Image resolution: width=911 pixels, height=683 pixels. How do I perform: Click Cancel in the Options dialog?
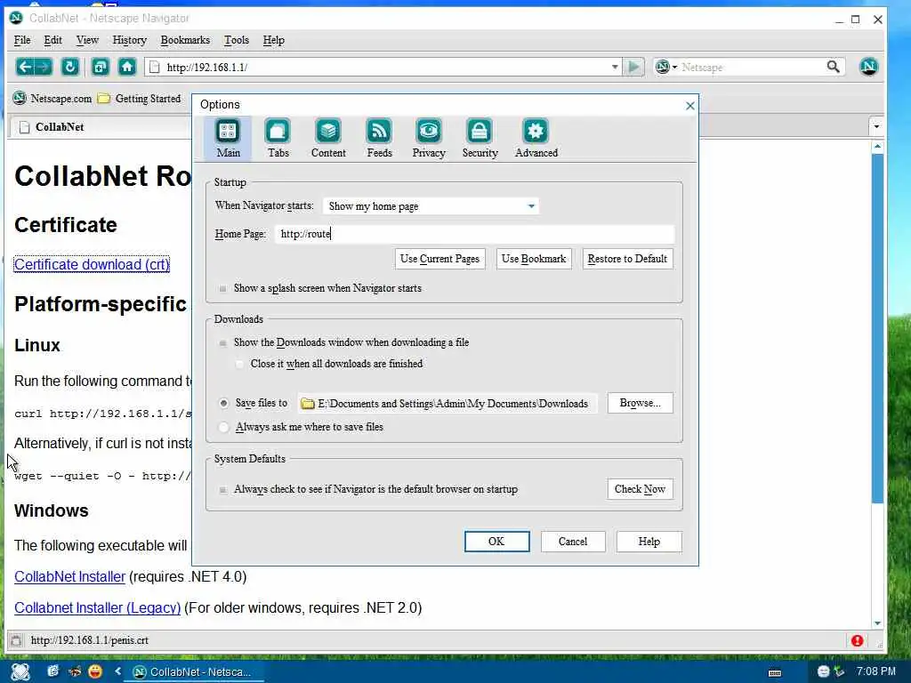(x=573, y=542)
